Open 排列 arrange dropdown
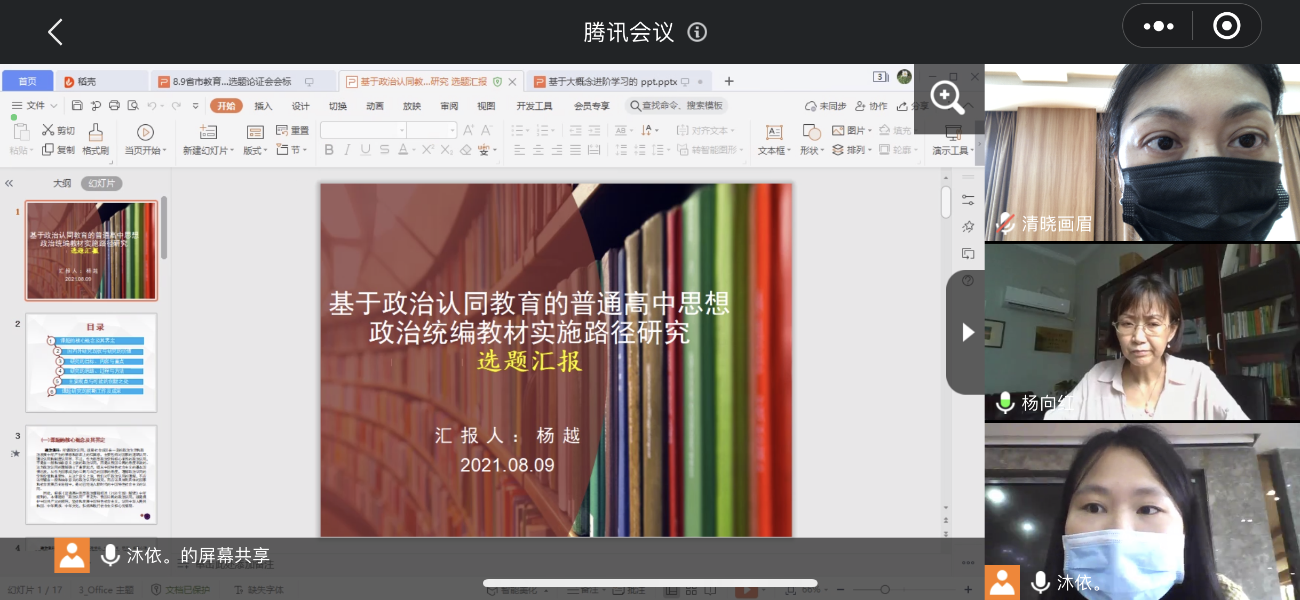Viewport: 1300px width, 600px height. [852, 150]
